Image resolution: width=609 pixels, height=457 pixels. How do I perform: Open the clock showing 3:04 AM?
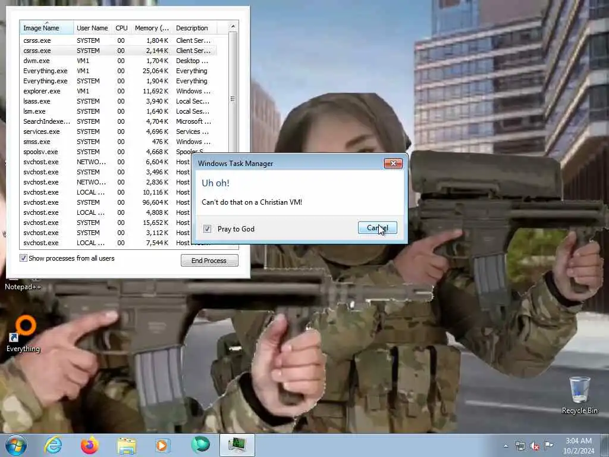pos(579,446)
